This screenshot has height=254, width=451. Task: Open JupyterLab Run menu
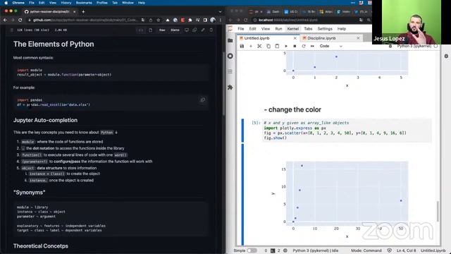click(278, 29)
